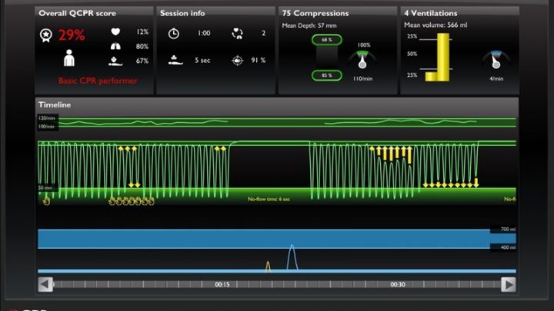This screenshot has width=554, height=311.
Task: Click the 'No-flow time: 6 sec' label
Action: coord(269,199)
